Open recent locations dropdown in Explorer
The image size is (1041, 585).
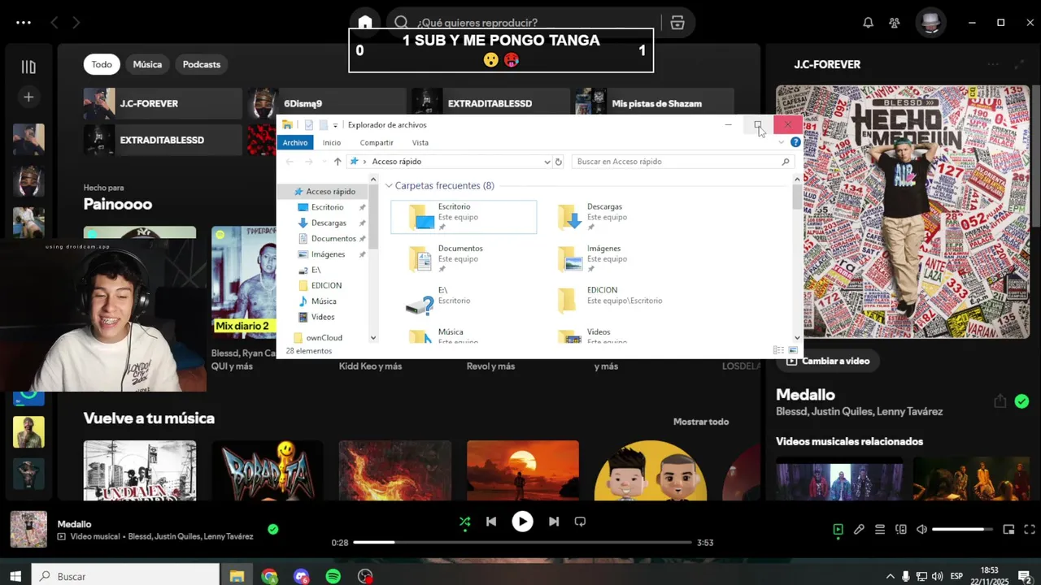point(323,162)
